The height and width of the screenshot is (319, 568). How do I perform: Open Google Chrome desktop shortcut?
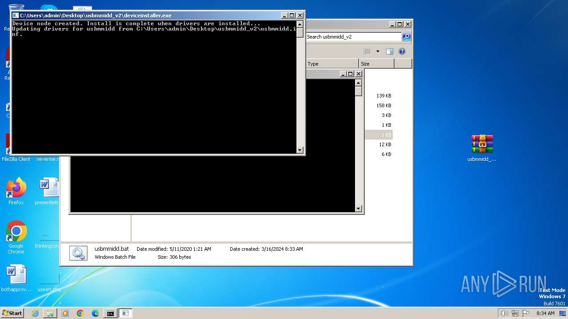coord(16,237)
